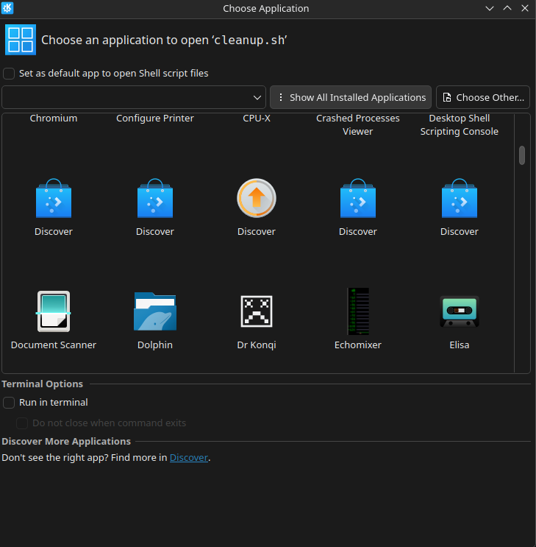Viewport: 536px width, 547px height.
Task: Click Show All Installed Applications button
Action: [350, 97]
